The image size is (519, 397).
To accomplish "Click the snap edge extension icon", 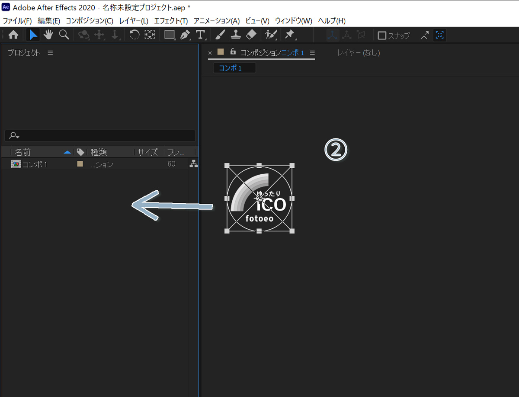I will coord(425,35).
